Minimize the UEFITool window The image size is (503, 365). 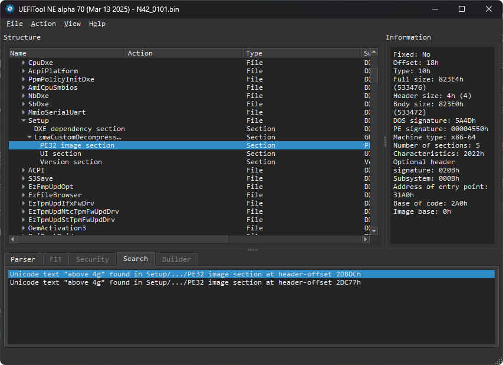coord(435,9)
